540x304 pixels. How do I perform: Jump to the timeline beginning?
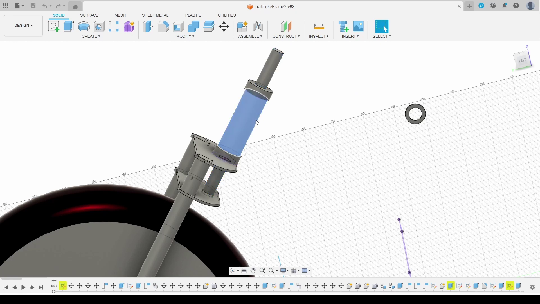[6, 287]
